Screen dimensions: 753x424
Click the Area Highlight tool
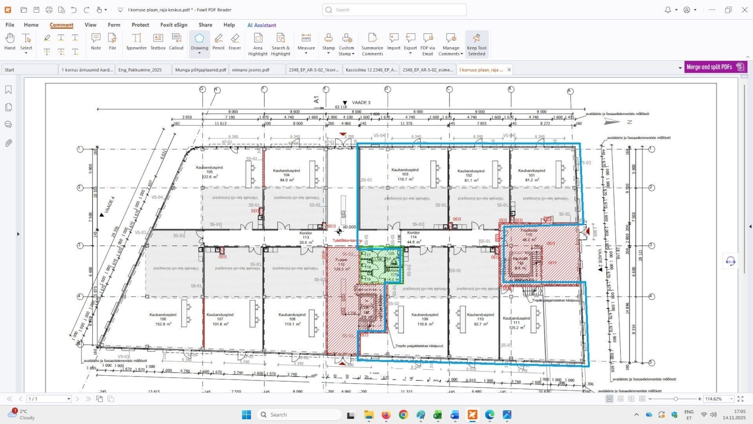pos(258,43)
